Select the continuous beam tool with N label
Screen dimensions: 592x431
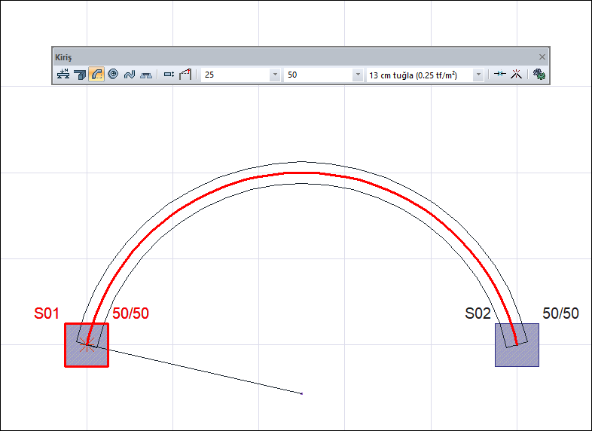[63, 75]
